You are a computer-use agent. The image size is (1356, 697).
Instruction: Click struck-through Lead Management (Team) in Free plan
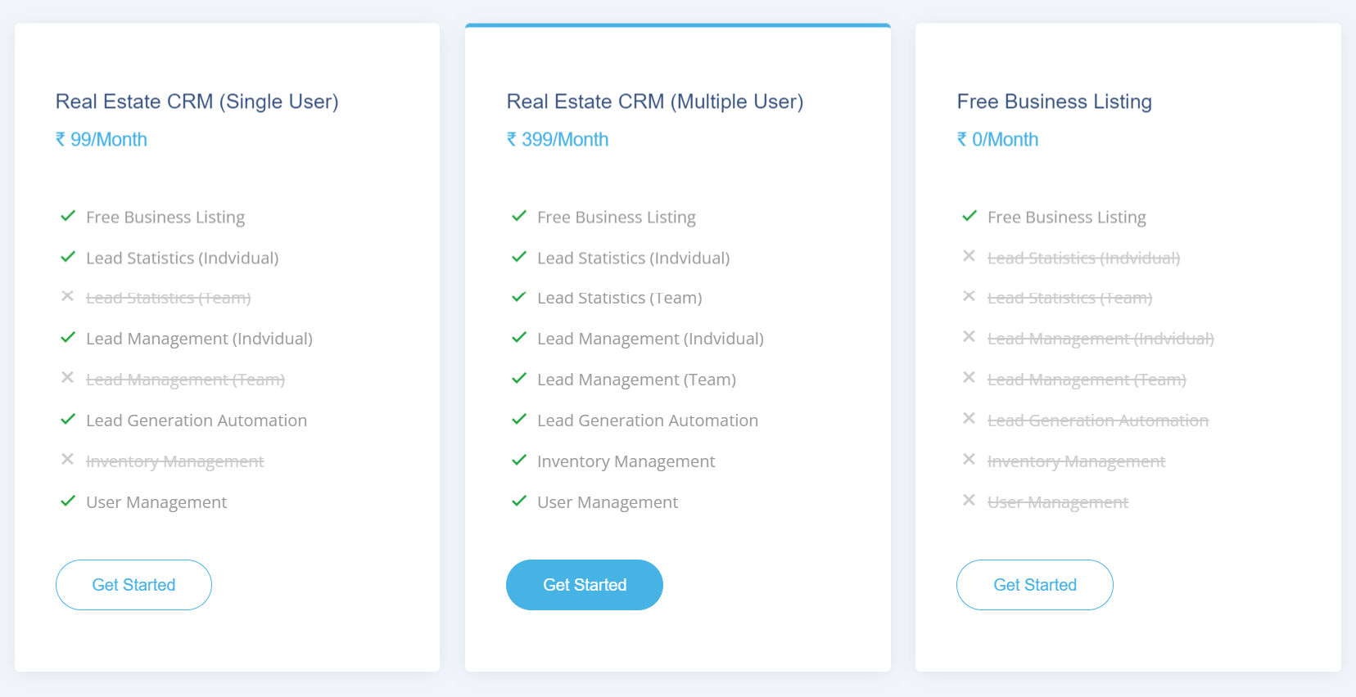[x=1087, y=380]
